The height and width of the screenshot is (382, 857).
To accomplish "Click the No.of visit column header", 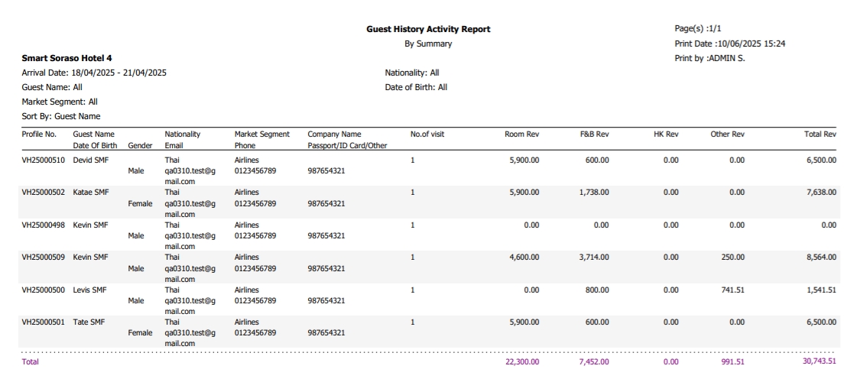I will point(427,134).
